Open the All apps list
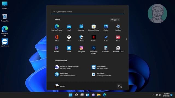 [x=115, y=20]
